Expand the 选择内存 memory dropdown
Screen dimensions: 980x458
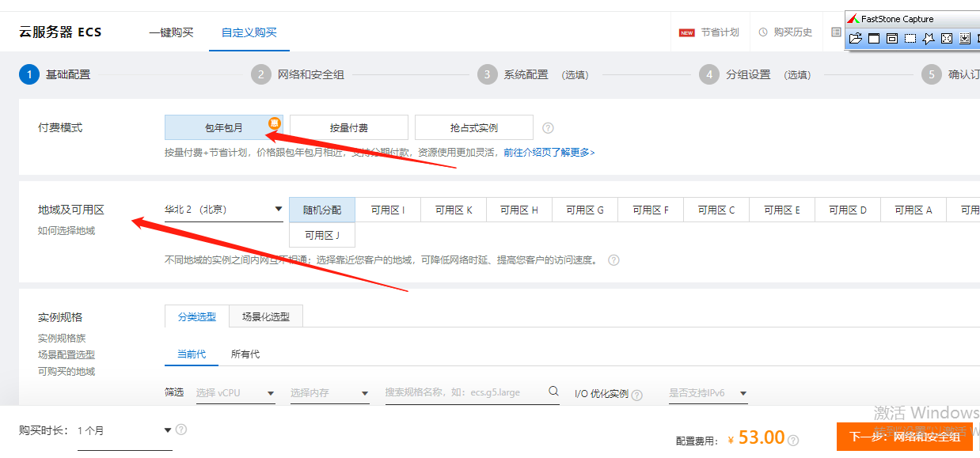329,393
